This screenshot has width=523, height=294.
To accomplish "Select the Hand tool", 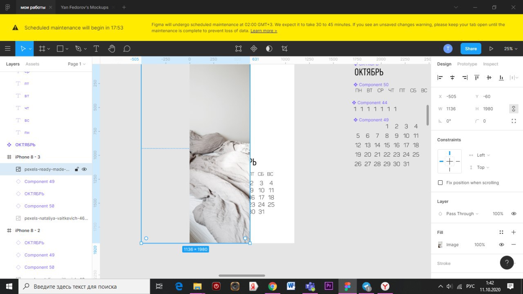I will (112, 49).
